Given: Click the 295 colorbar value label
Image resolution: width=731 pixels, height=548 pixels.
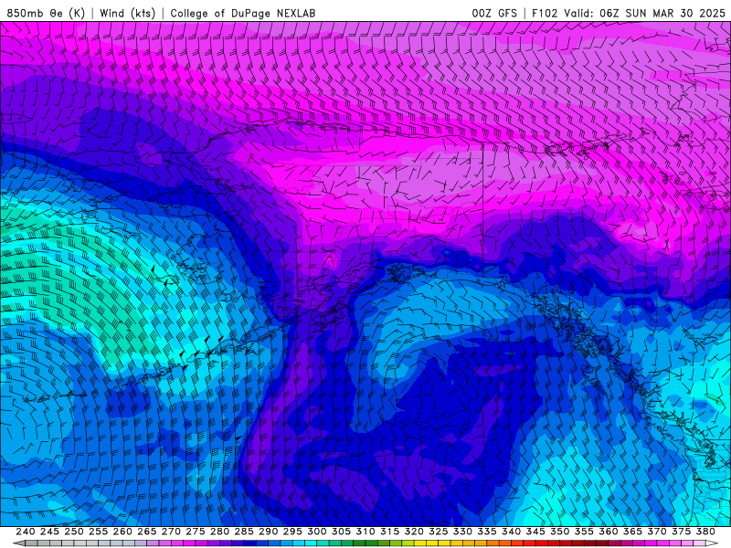Looking at the screenshot, I should point(292,532).
